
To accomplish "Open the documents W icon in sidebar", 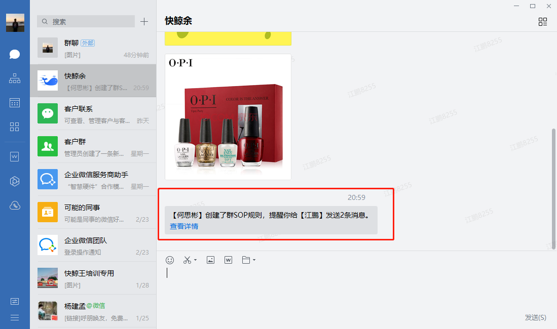I will [x=15, y=156].
